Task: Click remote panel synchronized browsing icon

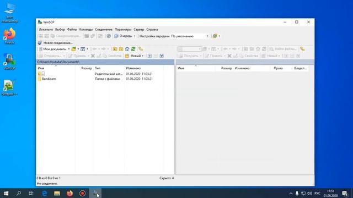Action: 302,49
